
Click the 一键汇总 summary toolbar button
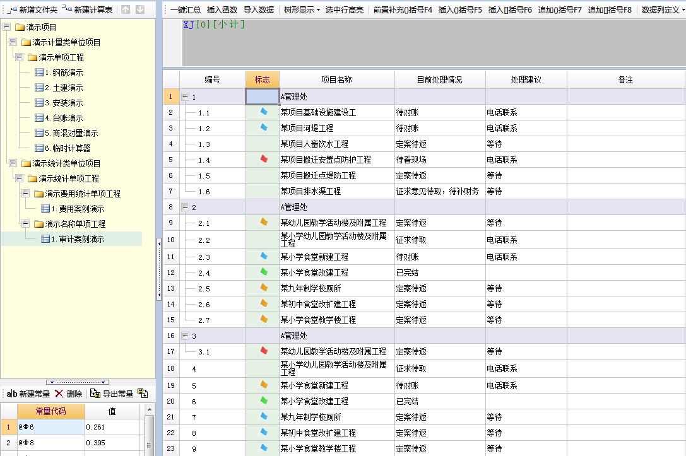[x=187, y=9]
